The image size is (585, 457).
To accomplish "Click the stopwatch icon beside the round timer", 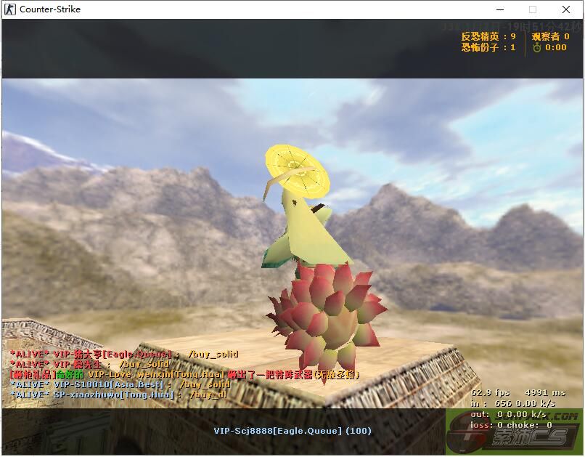I will 537,47.
